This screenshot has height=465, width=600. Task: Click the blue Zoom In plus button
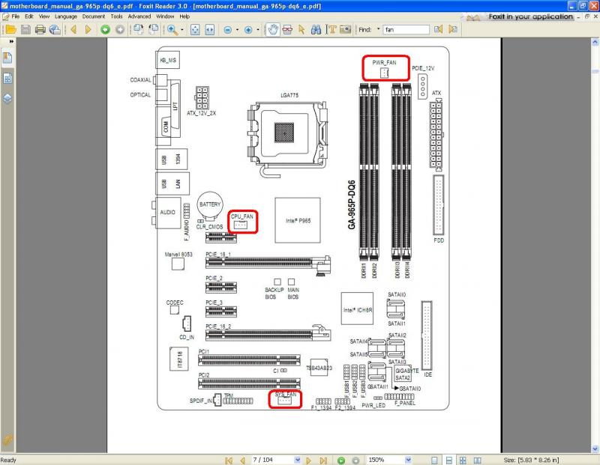point(248,29)
